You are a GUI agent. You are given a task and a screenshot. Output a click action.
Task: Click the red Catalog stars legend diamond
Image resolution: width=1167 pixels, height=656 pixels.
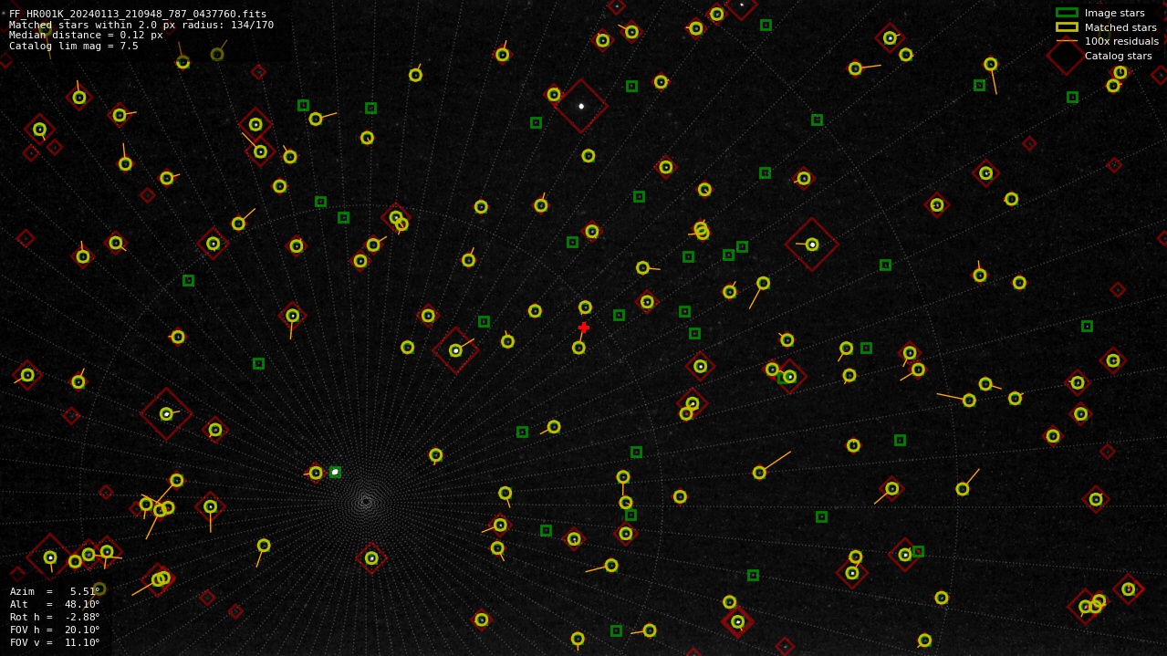click(x=1067, y=56)
